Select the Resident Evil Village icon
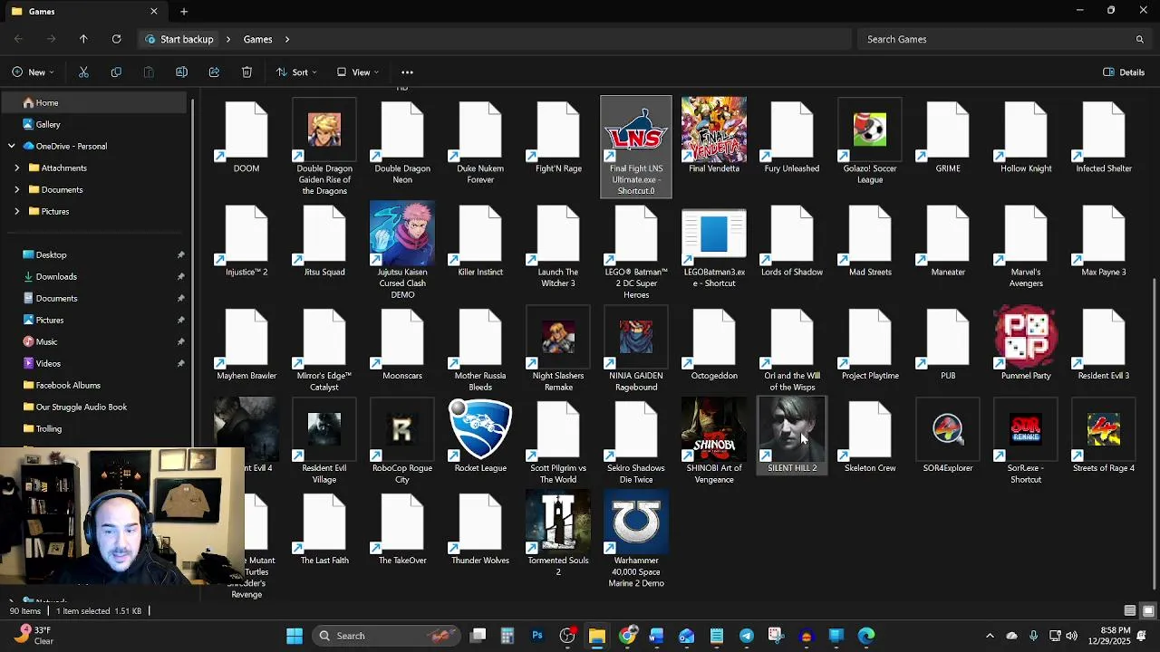 click(x=324, y=430)
